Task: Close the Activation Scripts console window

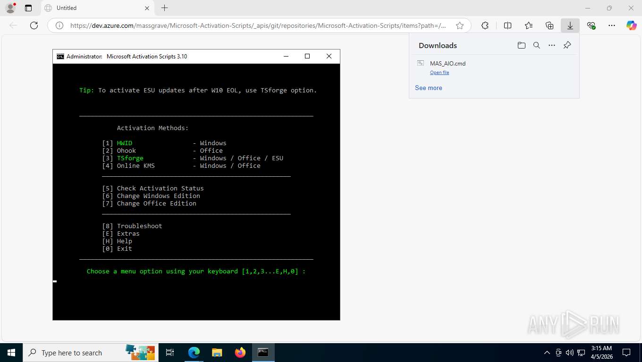Action: (x=329, y=57)
